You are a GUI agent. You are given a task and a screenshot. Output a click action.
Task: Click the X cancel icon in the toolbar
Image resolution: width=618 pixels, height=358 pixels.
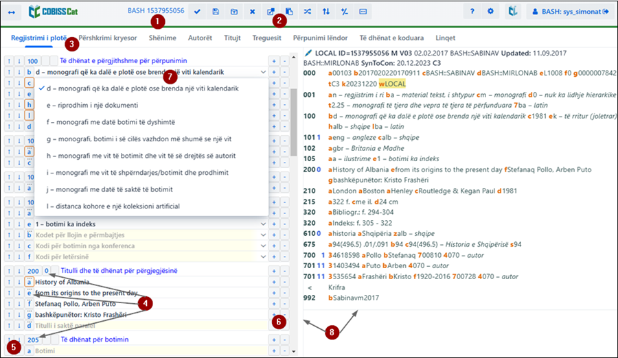[253, 12]
